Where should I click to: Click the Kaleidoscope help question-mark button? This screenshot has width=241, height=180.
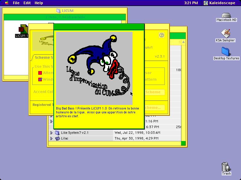coord(161,35)
